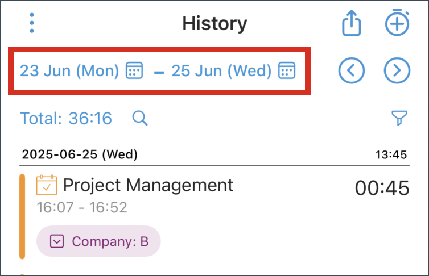
Task: Open the Project Management entry
Action: click(148, 185)
